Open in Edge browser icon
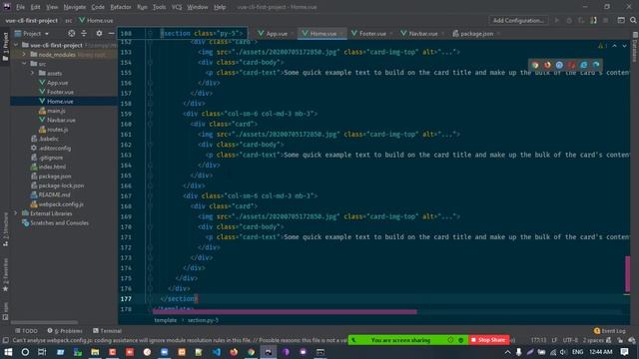639x359 pixels. coord(596,65)
